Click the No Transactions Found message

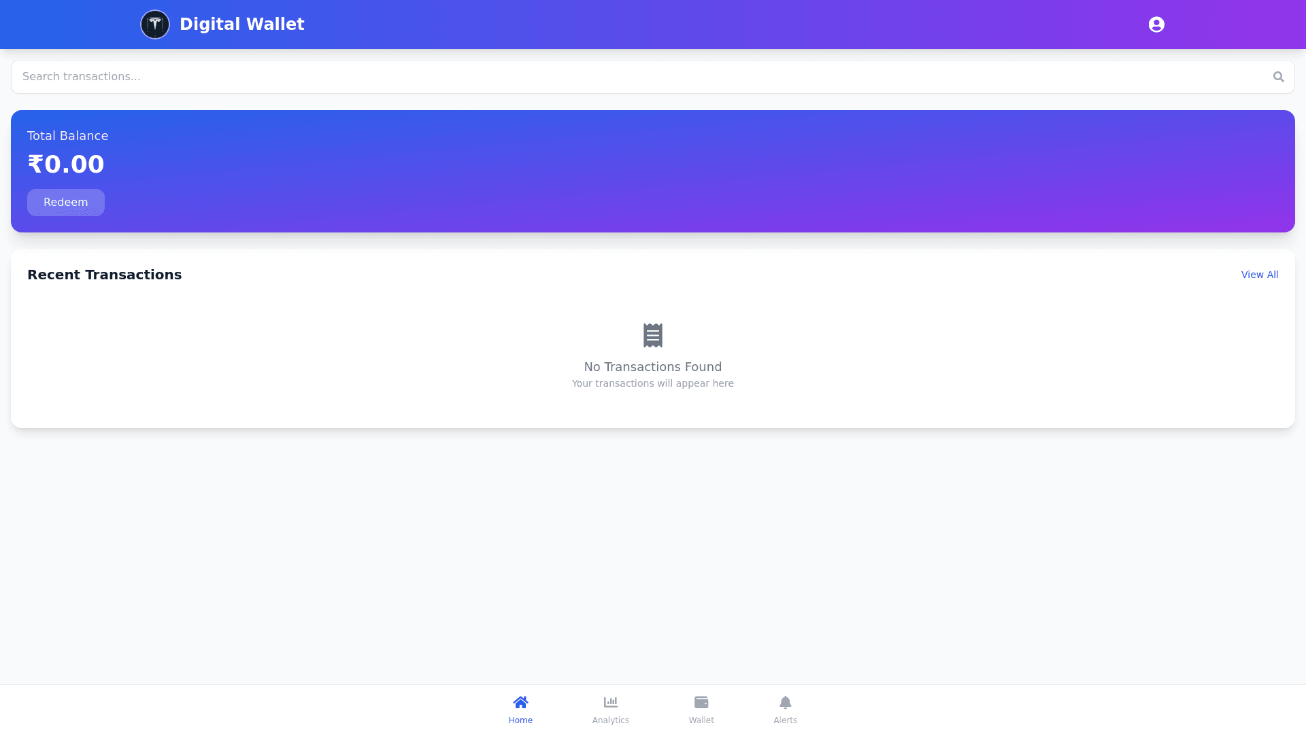coord(653,367)
